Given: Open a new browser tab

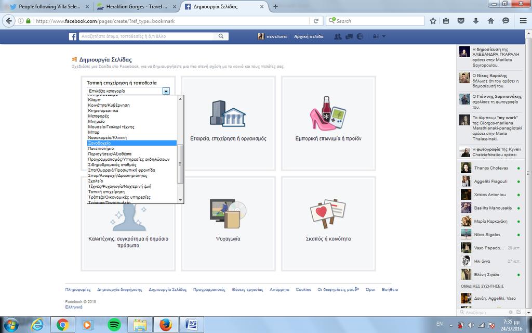Looking at the screenshot, I should click(275, 6).
